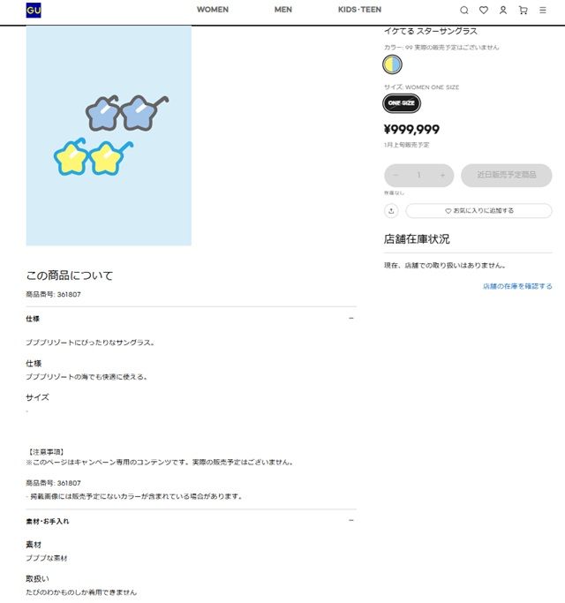Collapse the 仕様 section
The height and width of the screenshot is (603, 565).
click(x=351, y=319)
